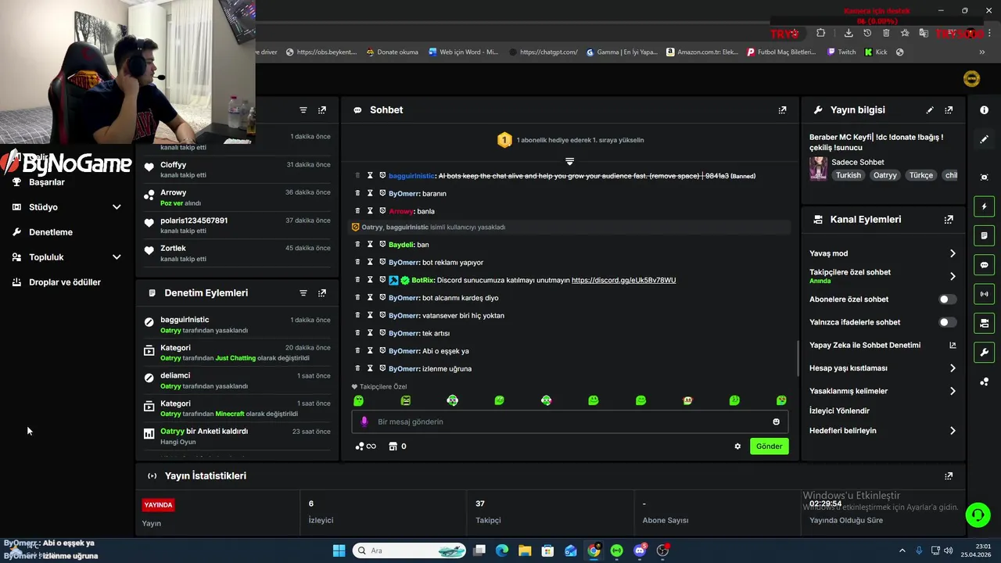This screenshot has width=1001, height=563.
Task: Open the Windows Start menu
Action: 339,550
